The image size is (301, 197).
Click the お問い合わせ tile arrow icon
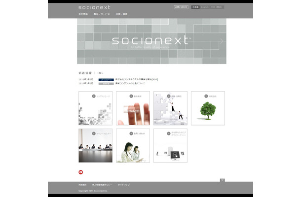tap(131, 133)
